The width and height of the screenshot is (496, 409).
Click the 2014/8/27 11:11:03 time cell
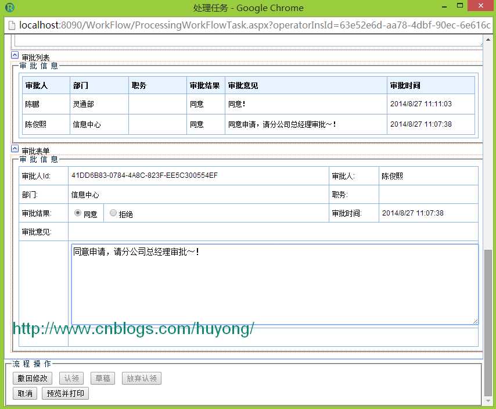pos(431,104)
